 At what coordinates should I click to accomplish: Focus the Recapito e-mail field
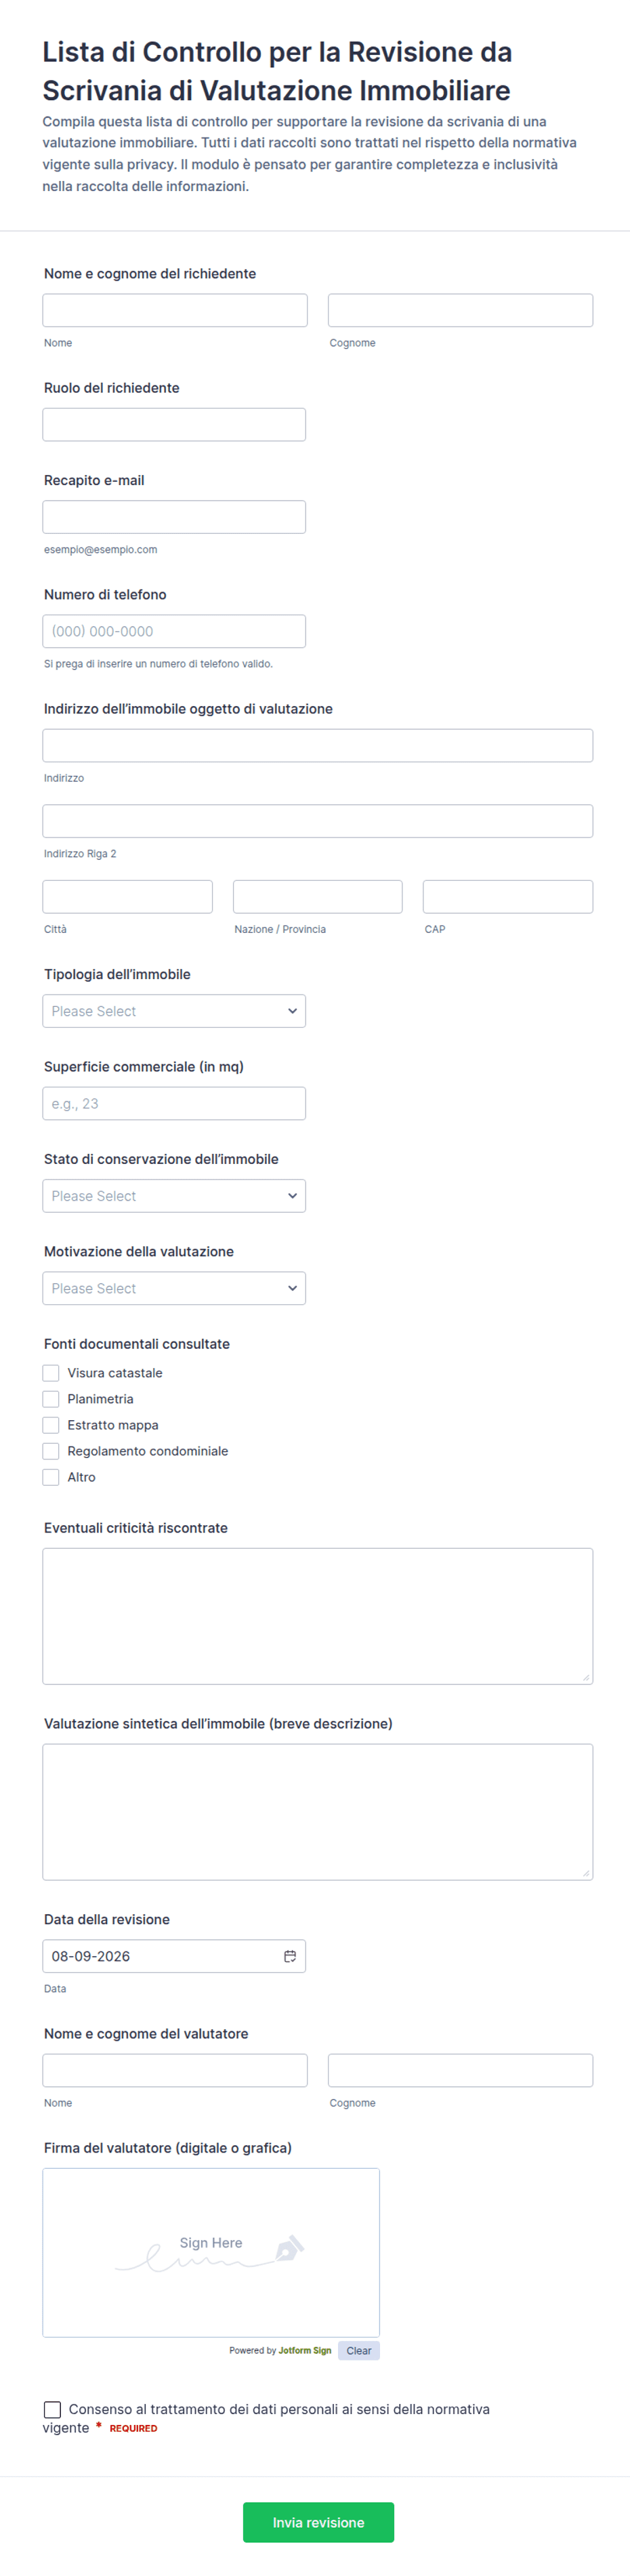pos(174,517)
